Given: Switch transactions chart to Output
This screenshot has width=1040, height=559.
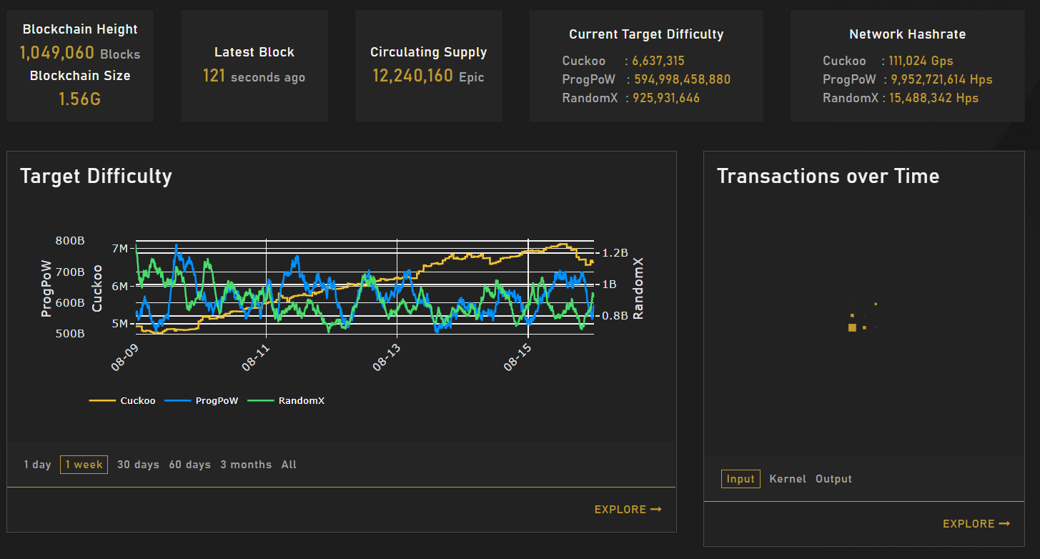Looking at the screenshot, I should [833, 479].
